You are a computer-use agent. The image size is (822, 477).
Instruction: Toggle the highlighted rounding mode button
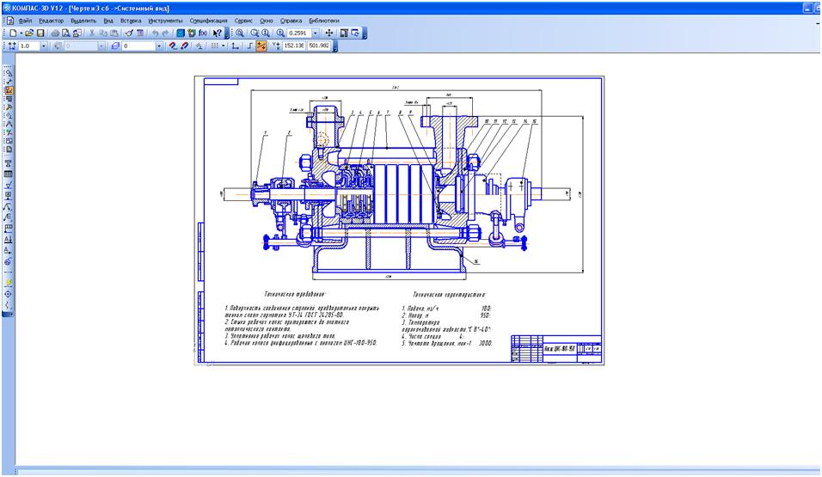(261, 46)
